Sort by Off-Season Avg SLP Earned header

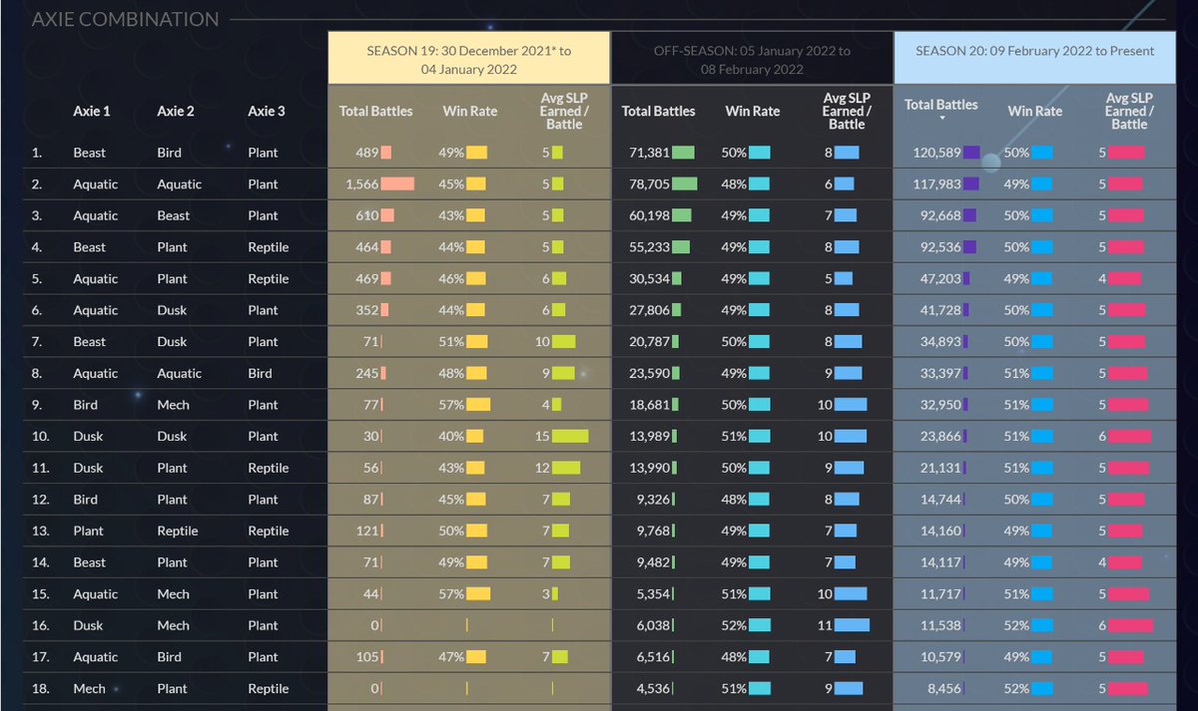click(x=847, y=111)
